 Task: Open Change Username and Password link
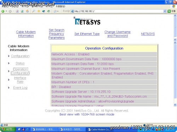(118, 34)
